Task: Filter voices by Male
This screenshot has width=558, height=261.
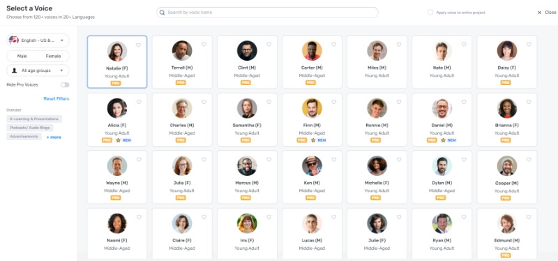Action: tap(22, 57)
